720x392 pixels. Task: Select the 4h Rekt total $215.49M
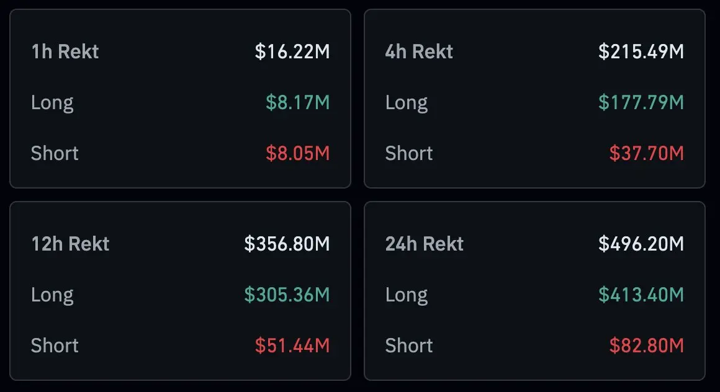641,51
